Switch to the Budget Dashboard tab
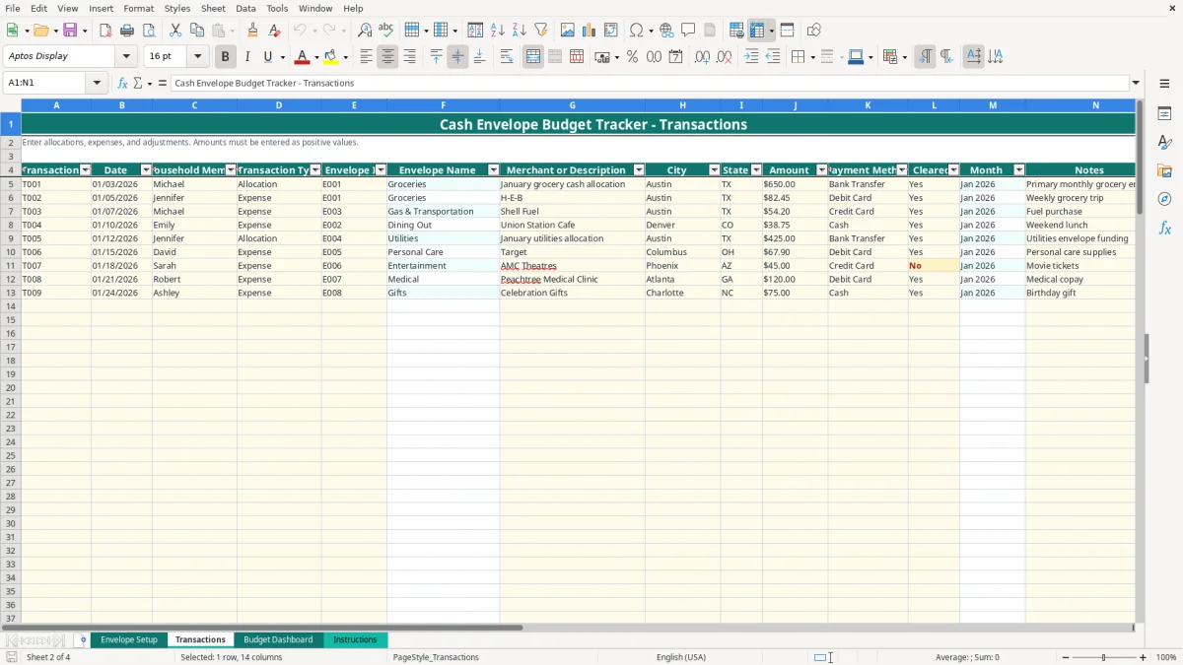 (x=278, y=640)
